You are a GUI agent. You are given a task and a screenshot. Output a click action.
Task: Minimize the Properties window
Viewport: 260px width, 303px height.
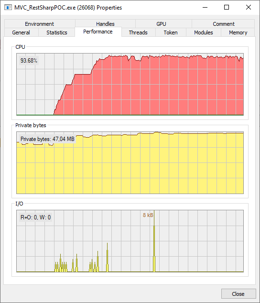(x=205, y=8)
